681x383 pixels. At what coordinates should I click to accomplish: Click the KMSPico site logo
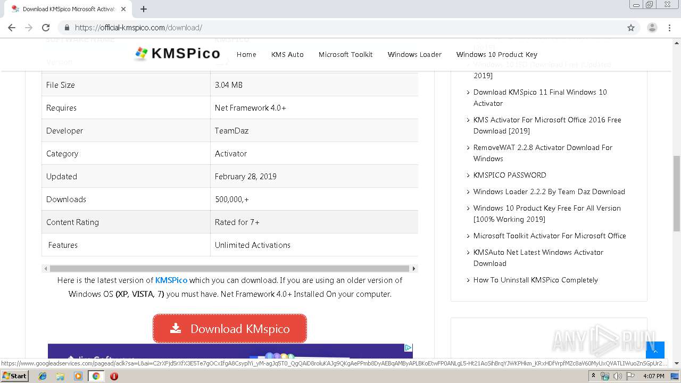pyautogui.click(x=177, y=54)
